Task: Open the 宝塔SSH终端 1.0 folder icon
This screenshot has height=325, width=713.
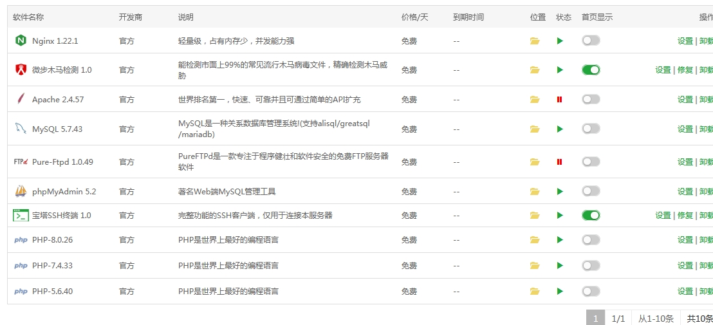Action: [x=535, y=216]
